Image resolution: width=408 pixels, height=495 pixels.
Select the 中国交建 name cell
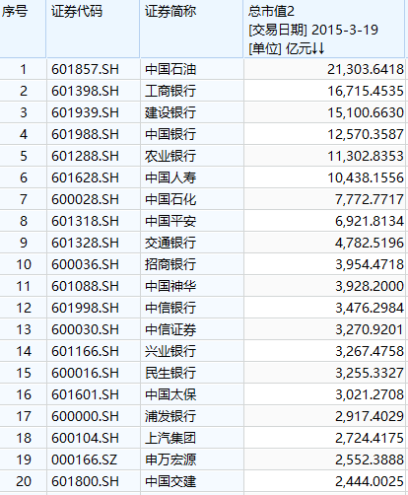pyautogui.click(x=192, y=481)
